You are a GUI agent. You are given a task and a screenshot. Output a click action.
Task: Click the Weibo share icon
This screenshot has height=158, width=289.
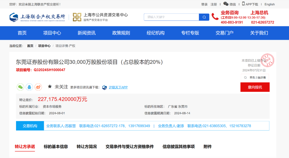pyautogui.click(x=38, y=87)
